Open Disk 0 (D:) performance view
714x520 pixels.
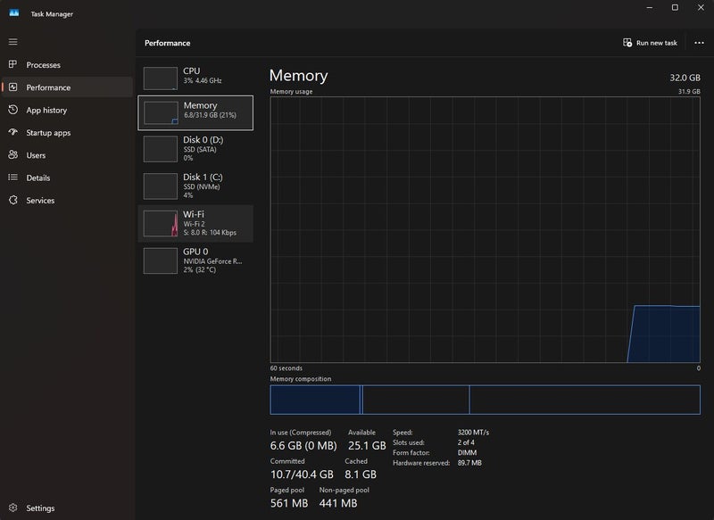click(x=195, y=148)
